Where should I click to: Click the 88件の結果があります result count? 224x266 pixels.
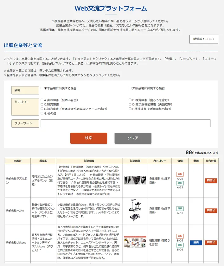pyautogui.click(x=202, y=153)
